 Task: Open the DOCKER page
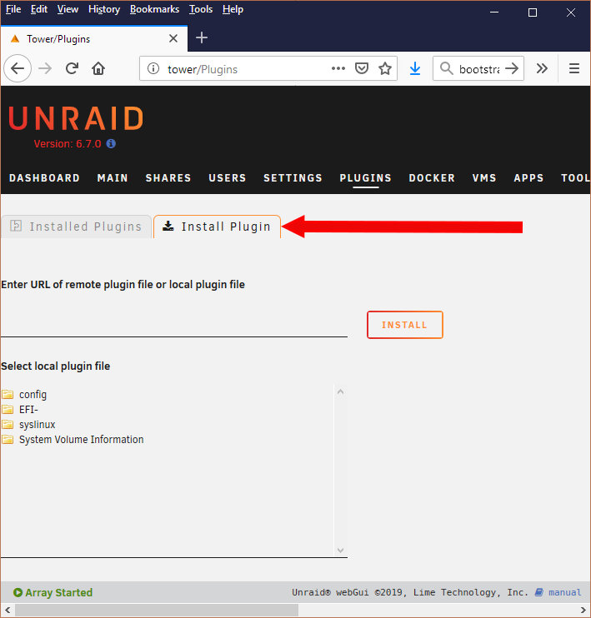click(432, 178)
